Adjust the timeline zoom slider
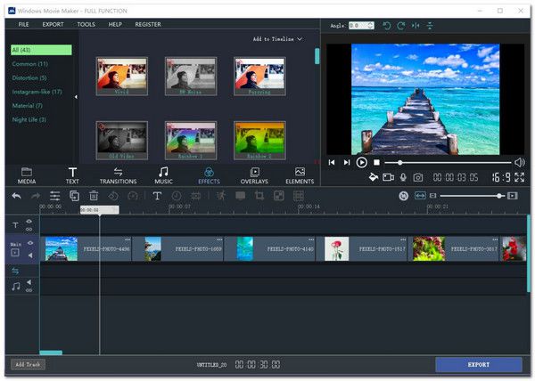The width and height of the screenshot is (535, 381). coord(471,196)
